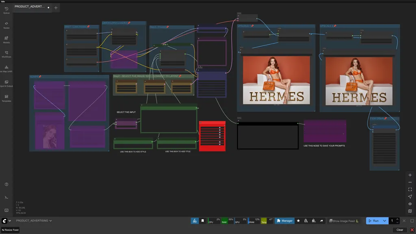Image resolution: width=416 pixels, height=234 pixels.
Task: Open the Manager panel
Action: pyautogui.click(x=284, y=221)
